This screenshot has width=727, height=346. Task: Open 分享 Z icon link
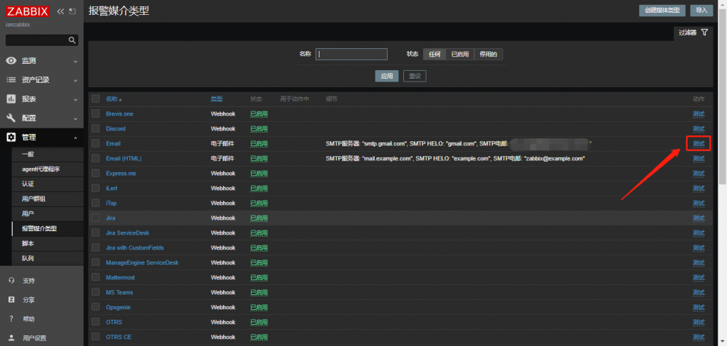point(11,299)
